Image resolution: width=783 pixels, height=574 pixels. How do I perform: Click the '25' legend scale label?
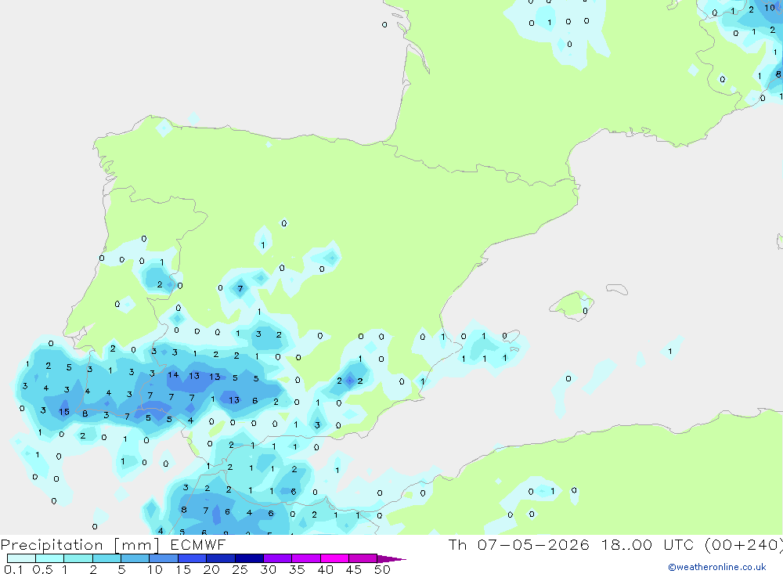pos(240,569)
